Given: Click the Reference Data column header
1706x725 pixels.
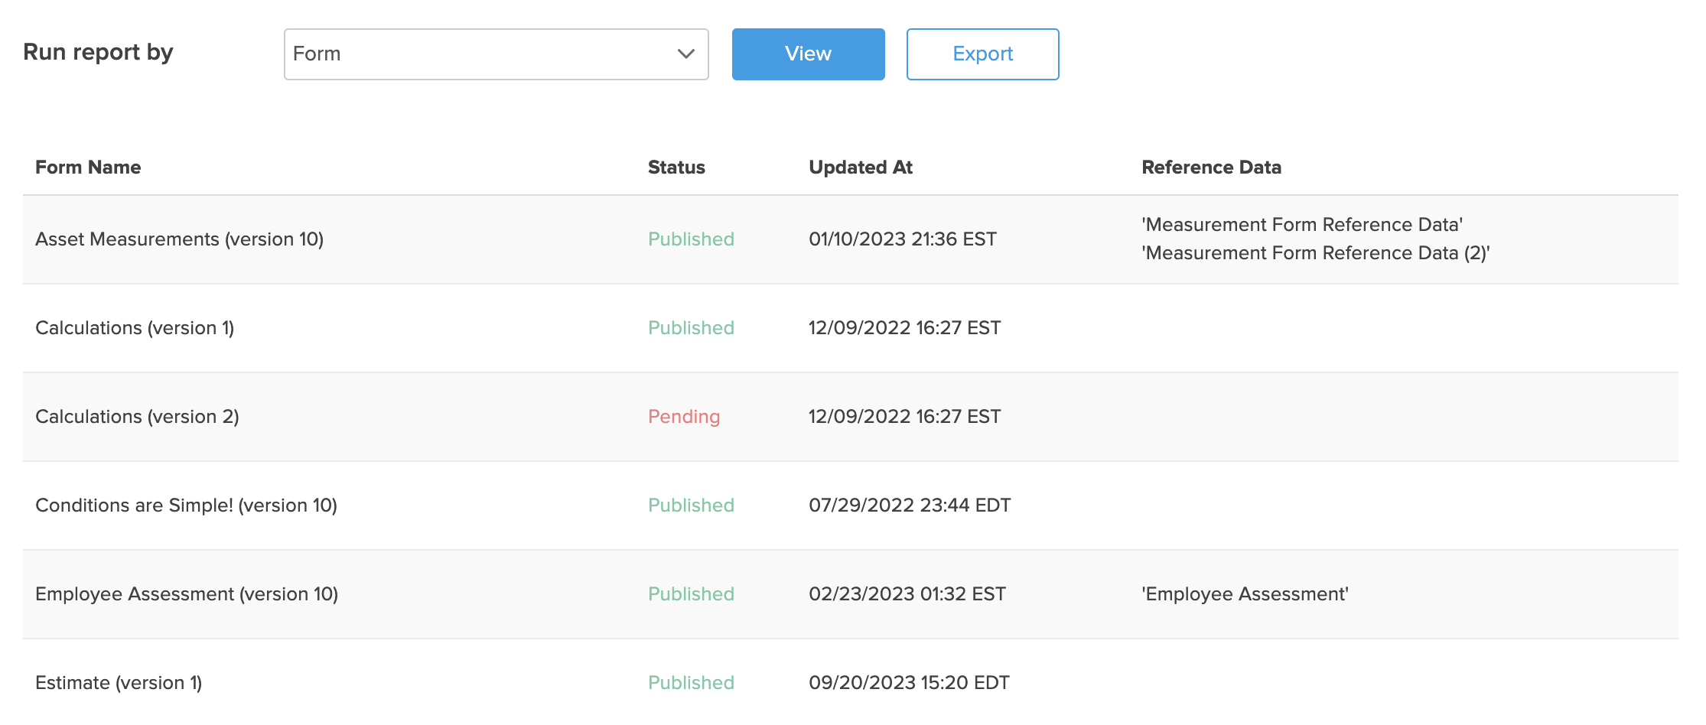Looking at the screenshot, I should (1211, 167).
